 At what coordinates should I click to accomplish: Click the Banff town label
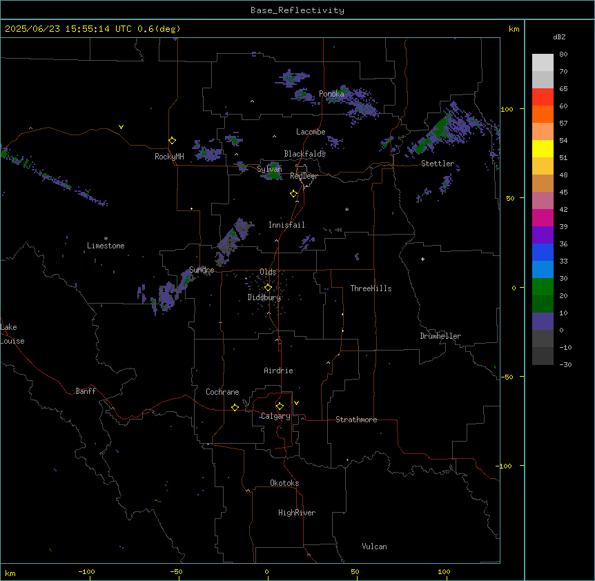86,391
